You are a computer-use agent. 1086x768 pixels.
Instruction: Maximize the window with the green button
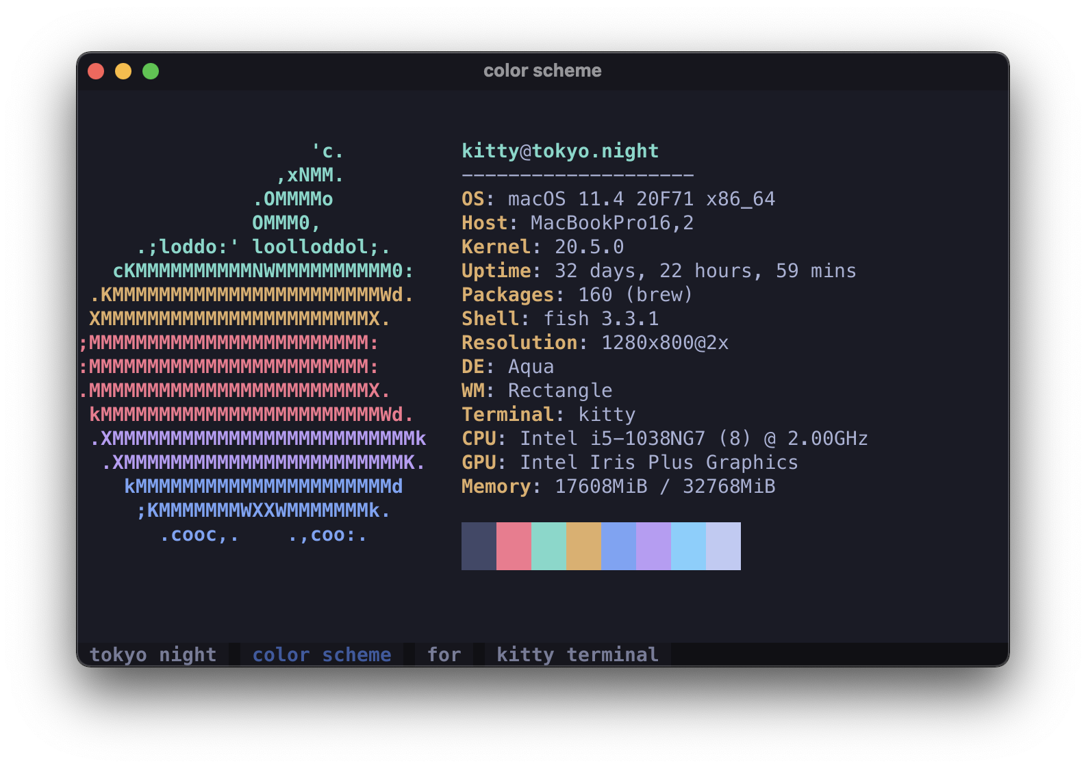point(151,71)
